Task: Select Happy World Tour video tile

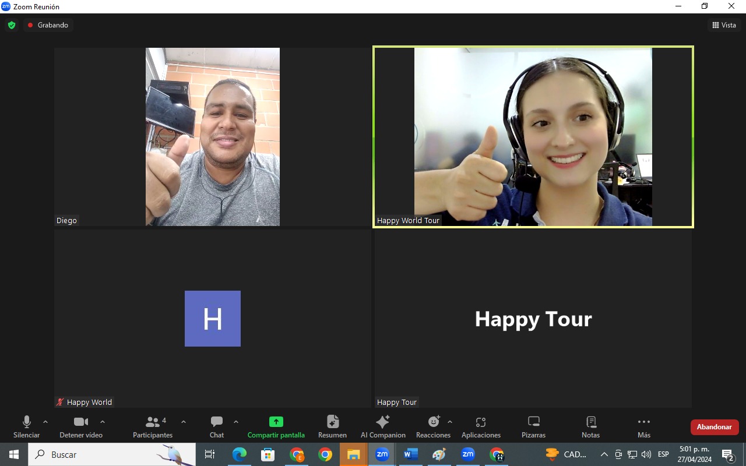Action: click(533, 137)
